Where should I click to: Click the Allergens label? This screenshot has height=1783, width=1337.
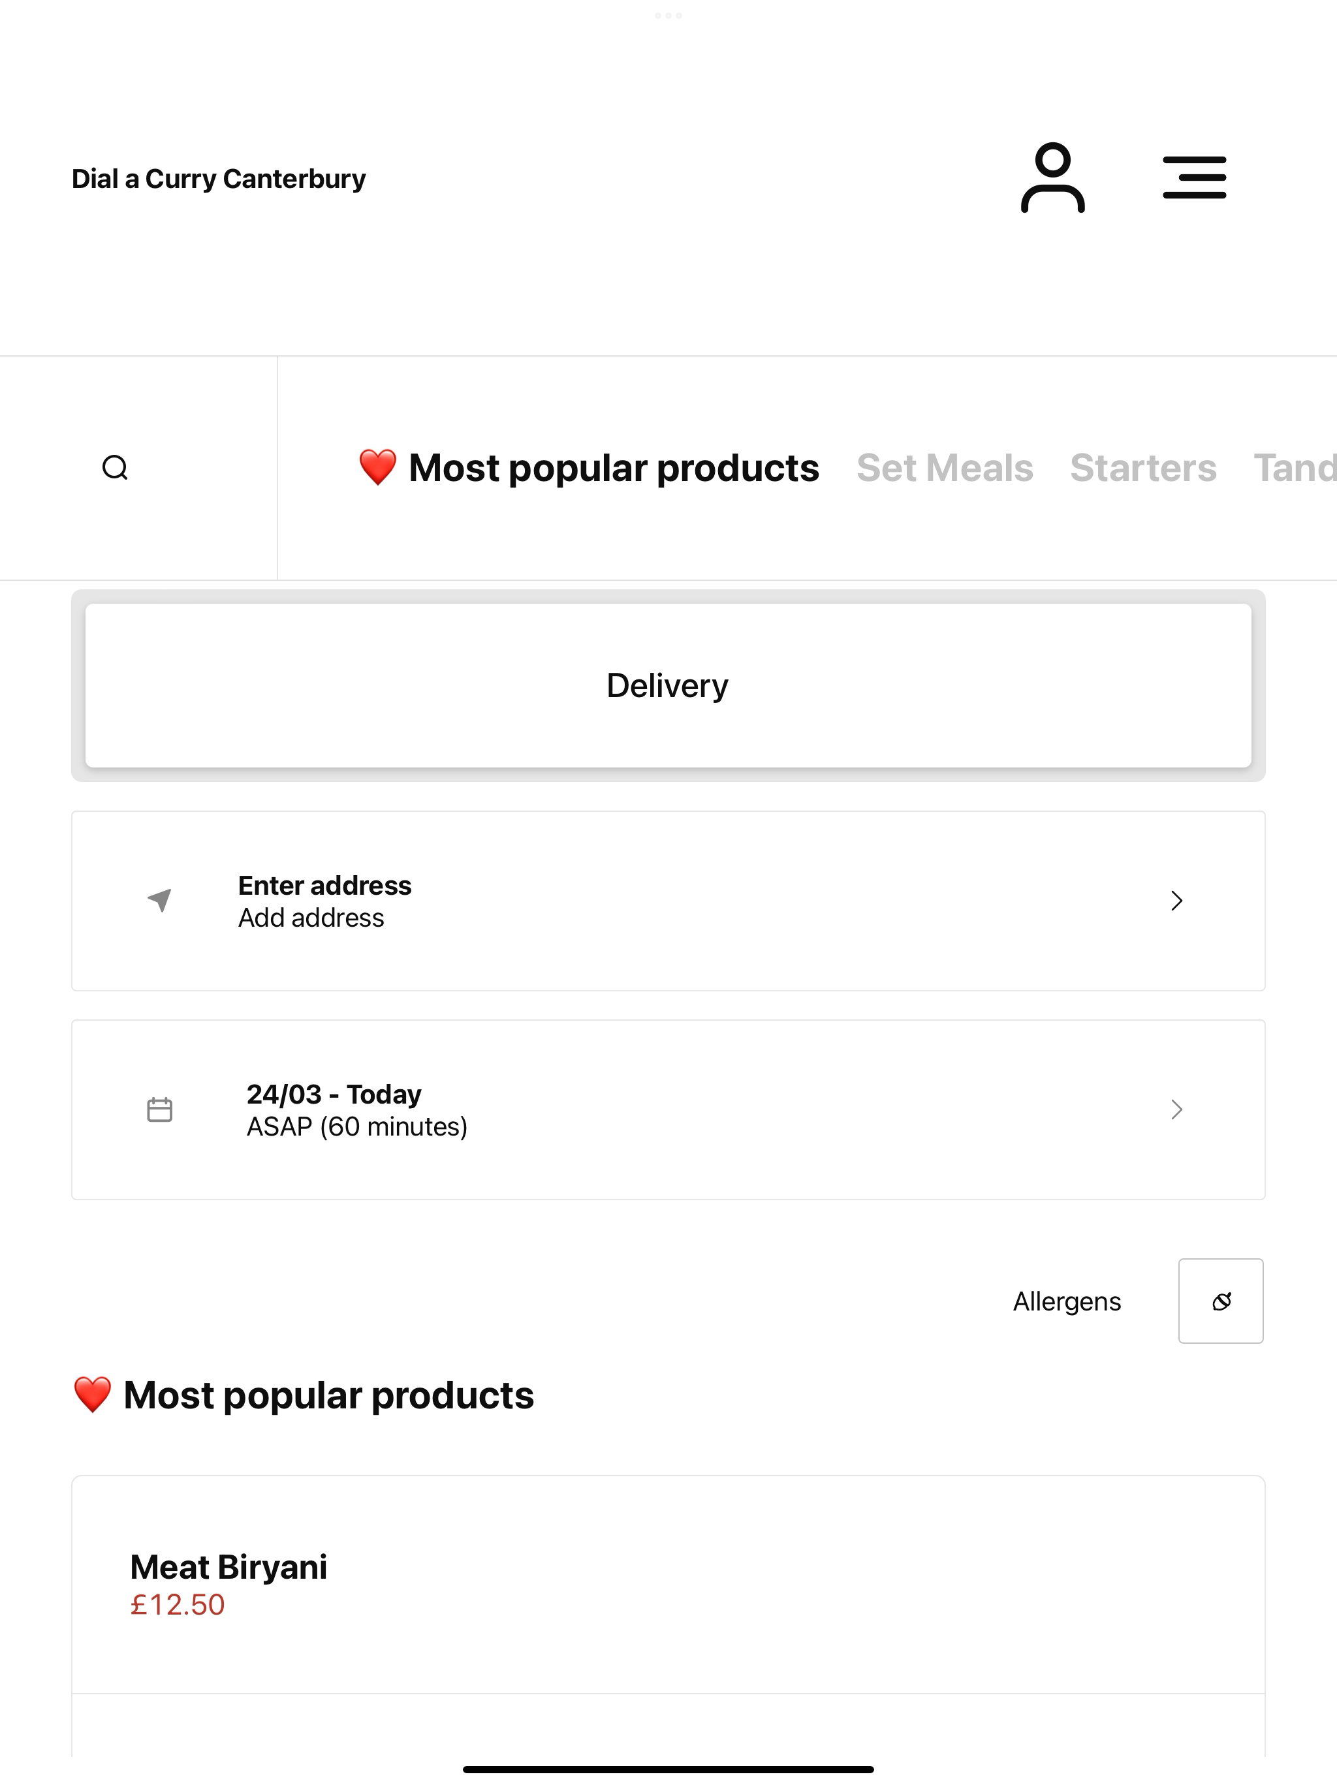pos(1067,1302)
